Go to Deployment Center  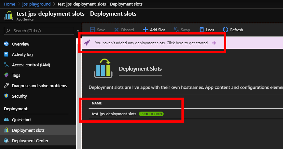(x=30, y=141)
